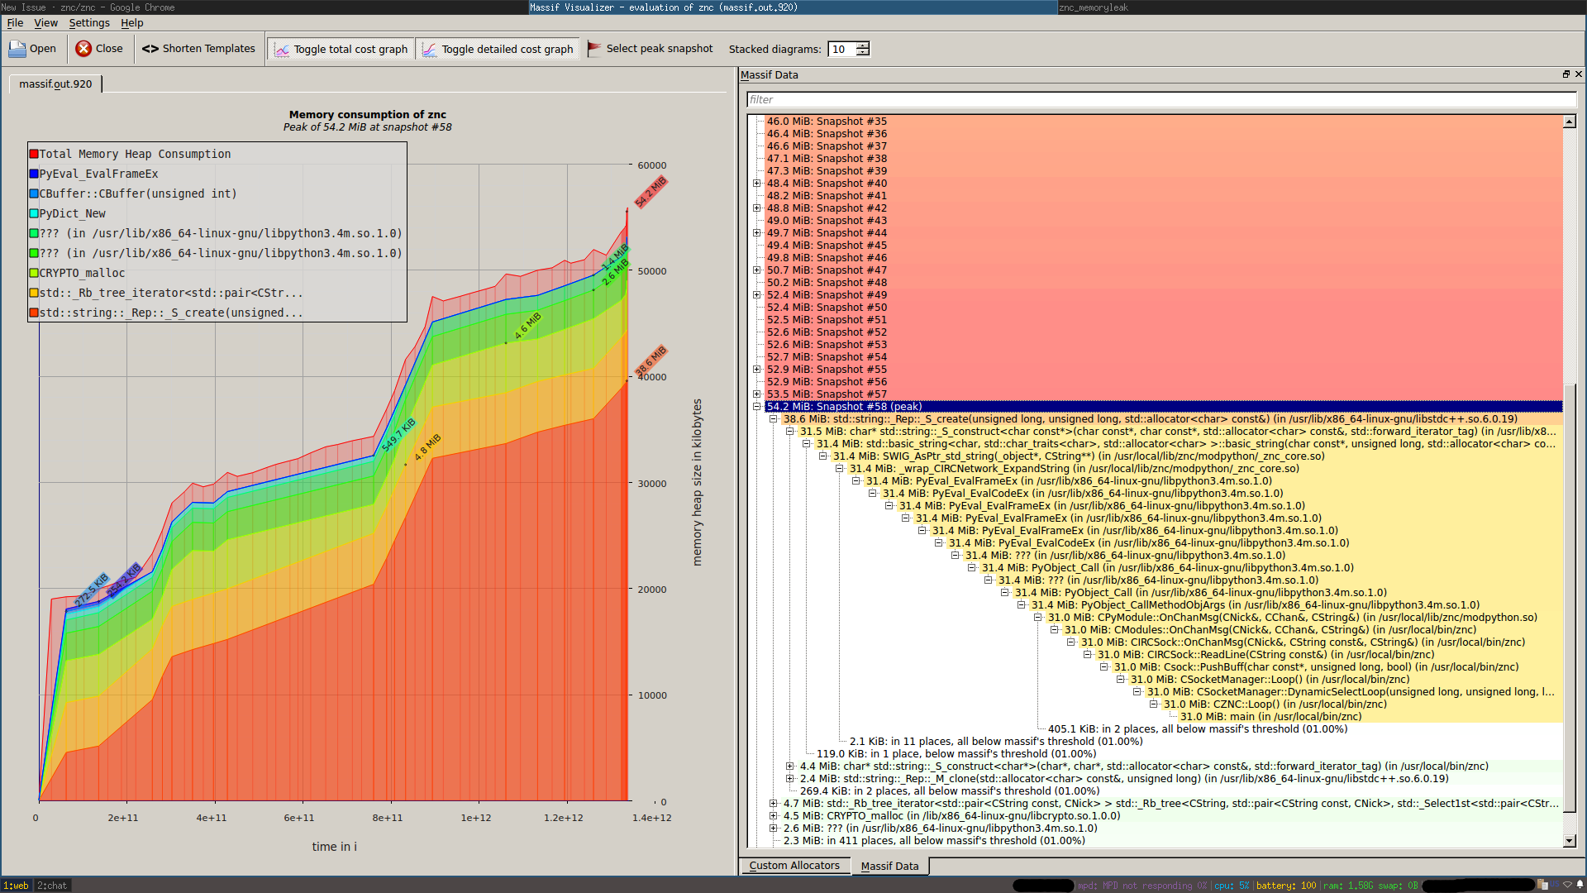Click the 4.6 MiB label on graph

point(527,325)
